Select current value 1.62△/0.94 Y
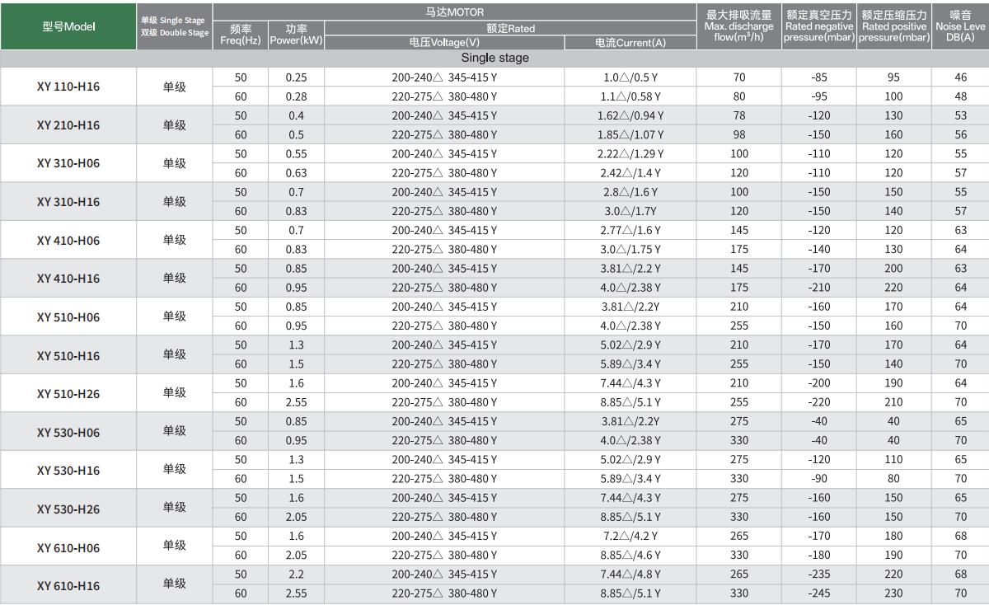Viewport: 989px width, 605px height. (x=630, y=115)
